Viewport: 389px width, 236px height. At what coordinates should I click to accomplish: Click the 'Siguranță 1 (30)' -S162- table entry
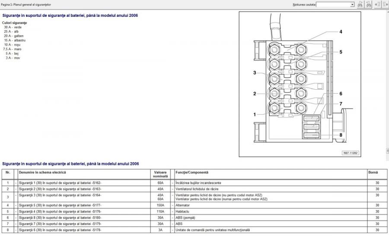pyautogui.click(x=60, y=183)
